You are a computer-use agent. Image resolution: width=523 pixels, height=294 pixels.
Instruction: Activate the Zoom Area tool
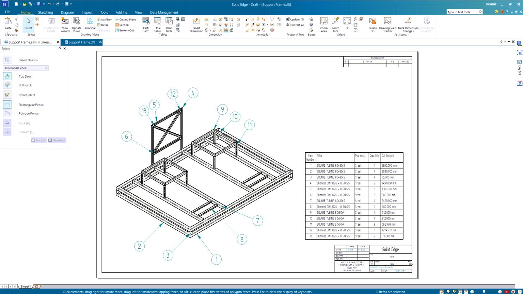(x=323, y=24)
